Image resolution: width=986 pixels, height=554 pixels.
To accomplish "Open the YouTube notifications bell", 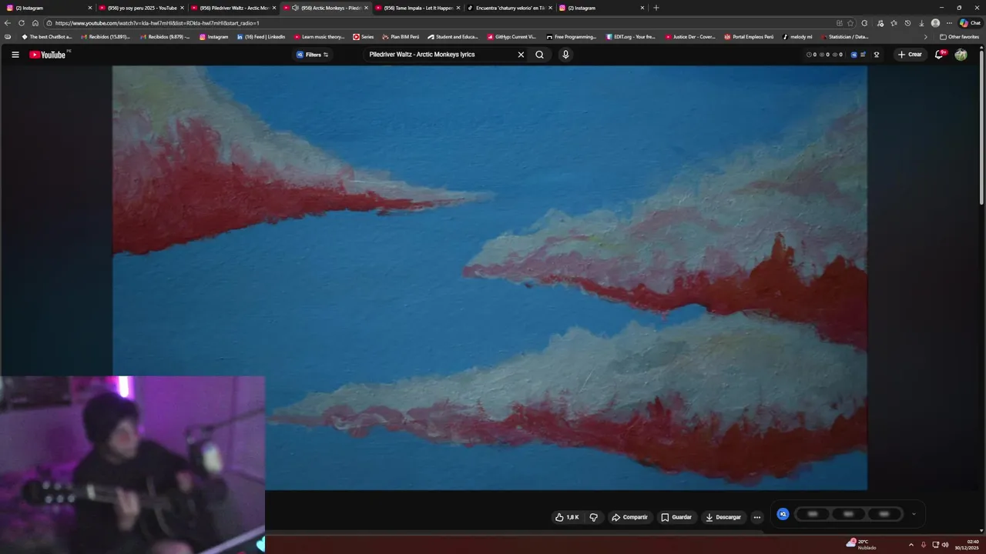I will point(939,55).
